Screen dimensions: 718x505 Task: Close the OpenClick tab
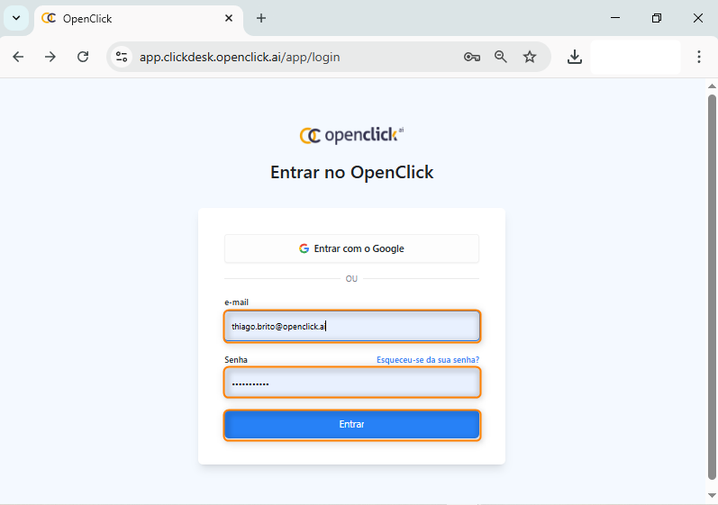tap(229, 18)
